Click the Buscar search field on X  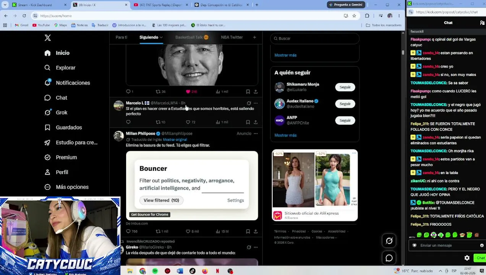[315, 38]
